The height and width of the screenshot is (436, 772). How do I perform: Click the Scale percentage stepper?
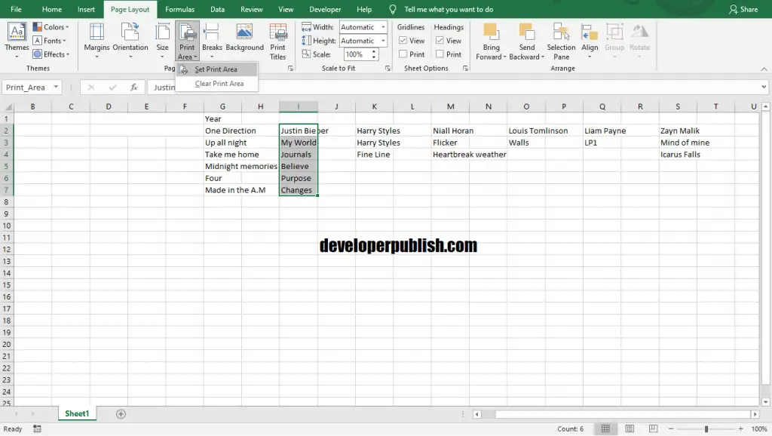374,54
